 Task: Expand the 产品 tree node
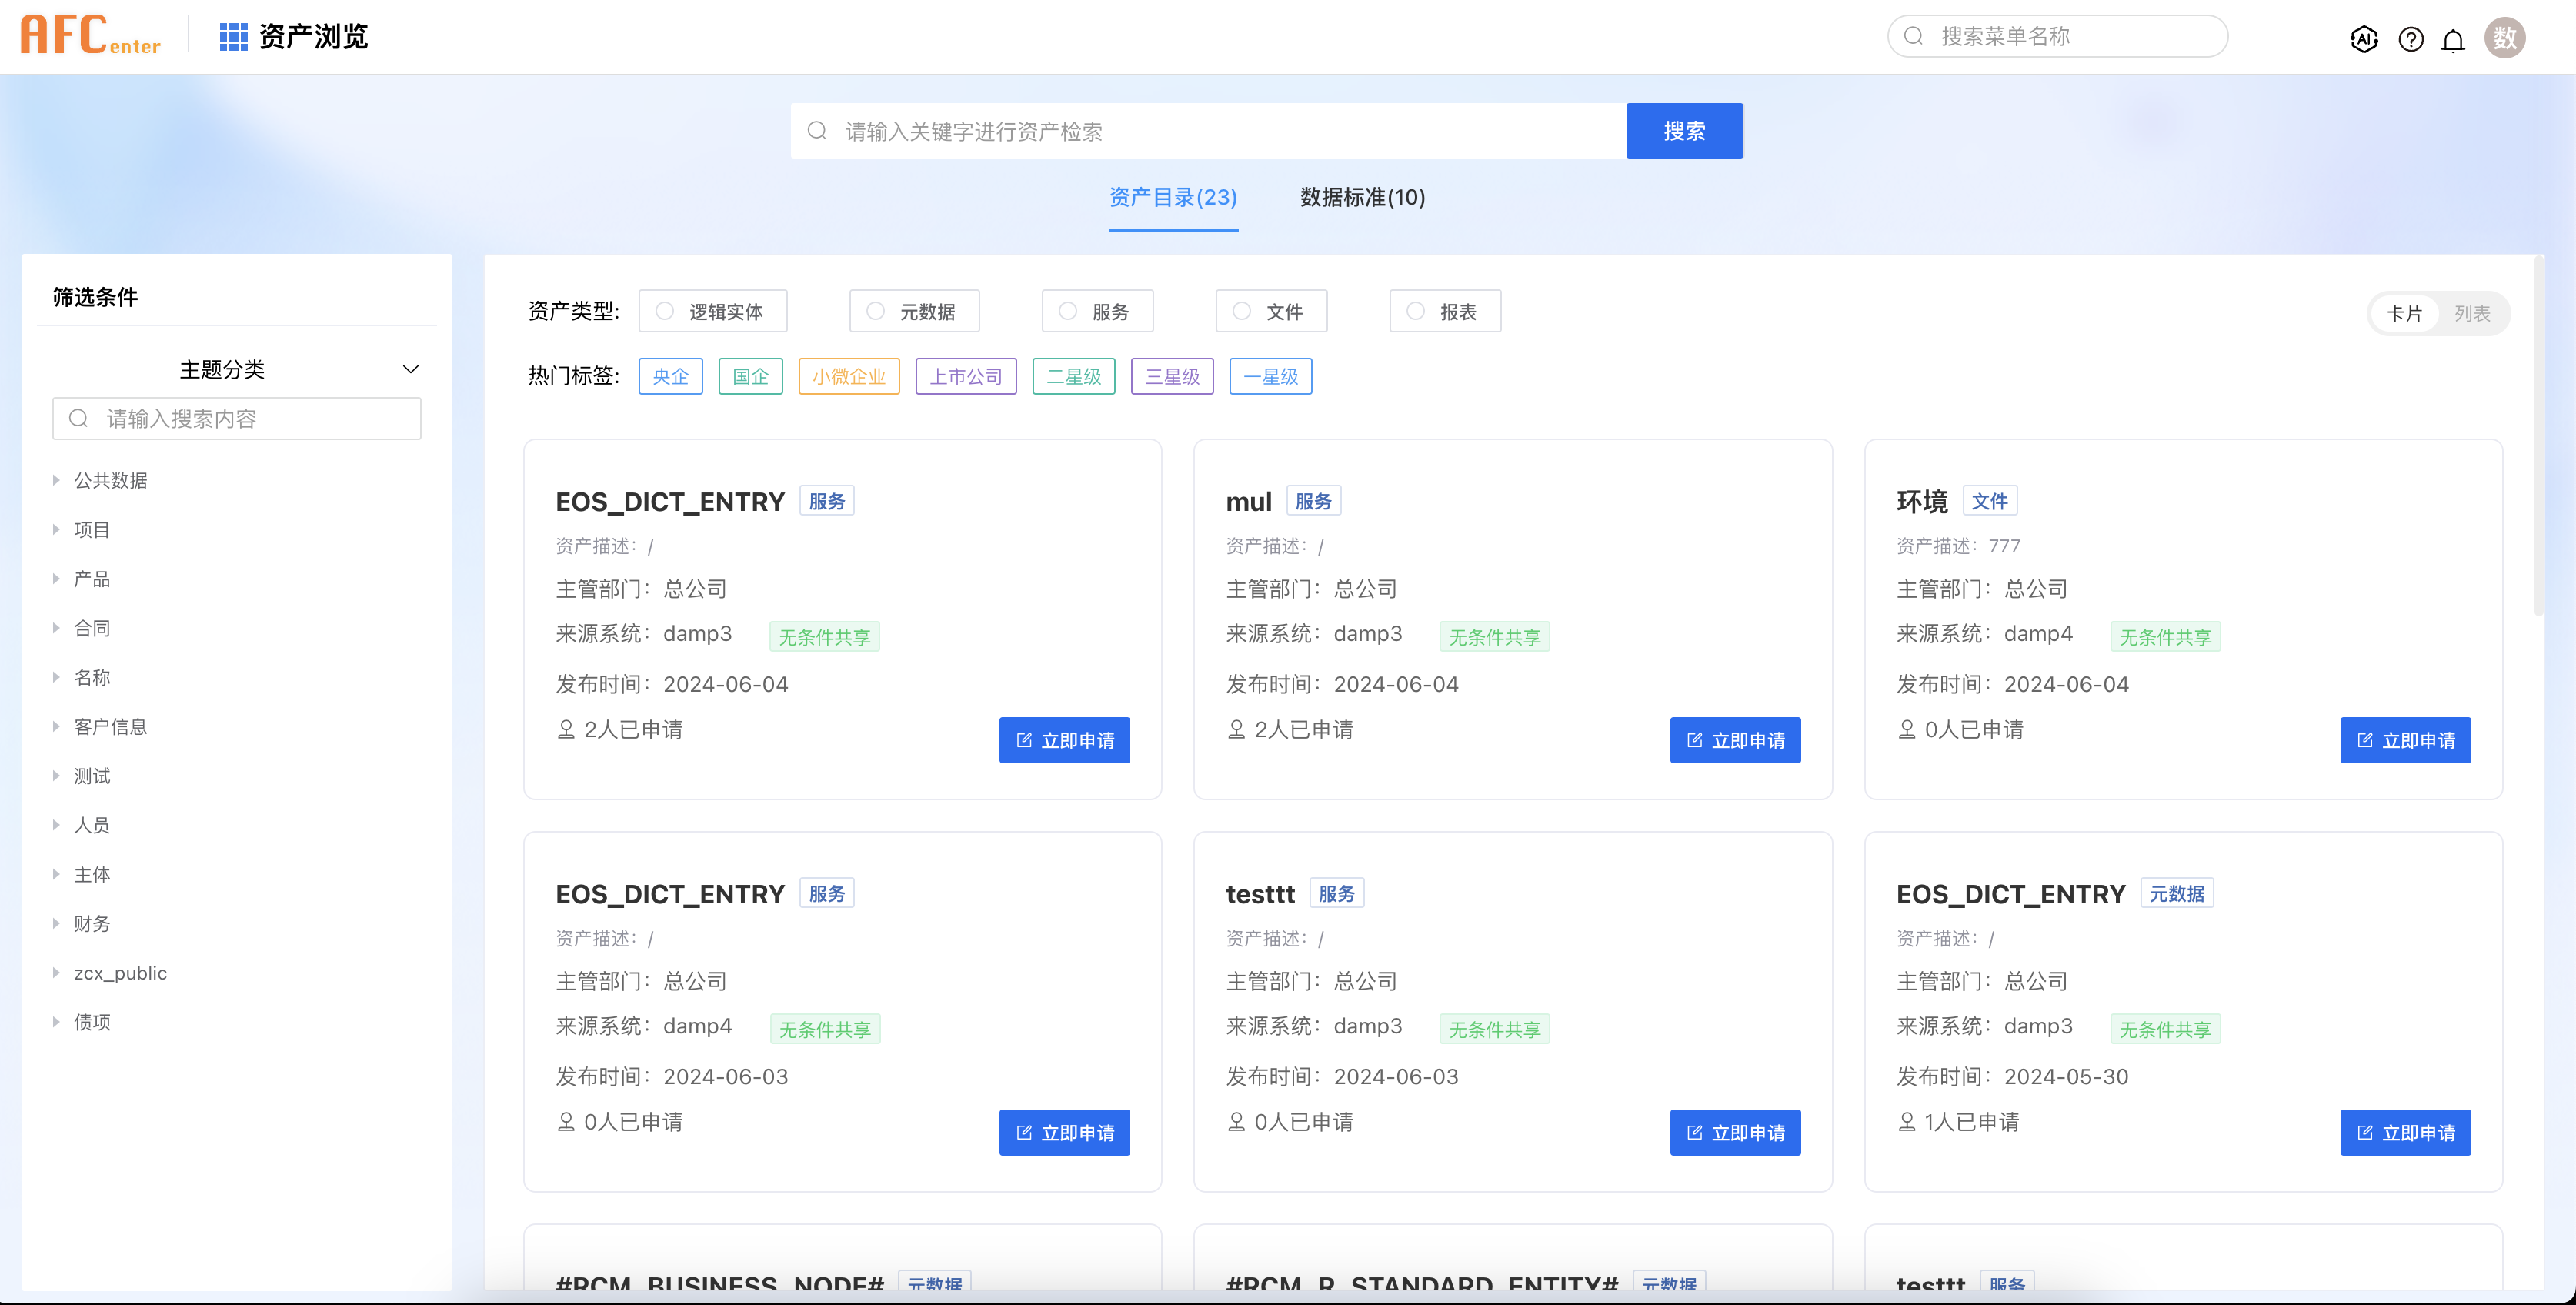56,578
